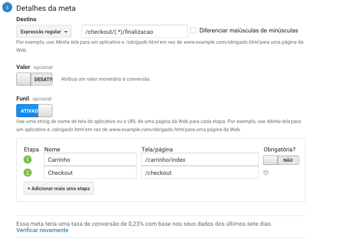359x242 pixels.
Task: Open the Expressão regular dropdown
Action: tap(44, 32)
